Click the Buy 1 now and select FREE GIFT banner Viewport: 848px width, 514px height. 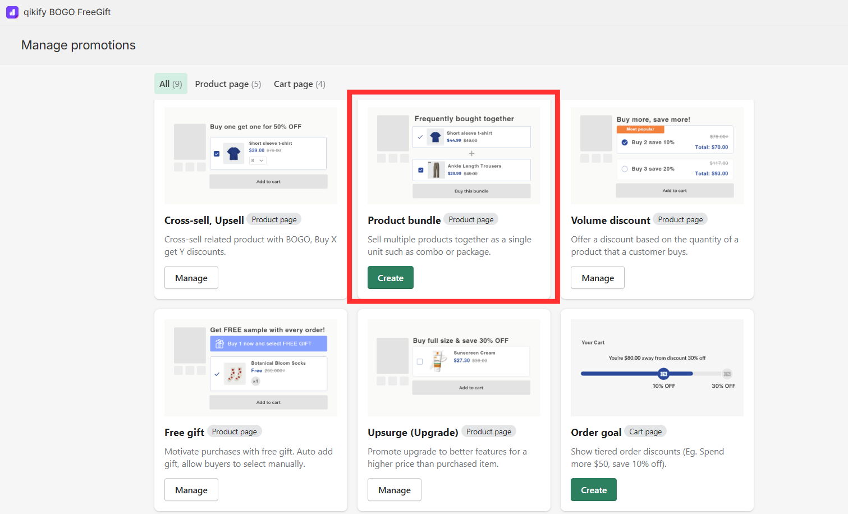269,343
